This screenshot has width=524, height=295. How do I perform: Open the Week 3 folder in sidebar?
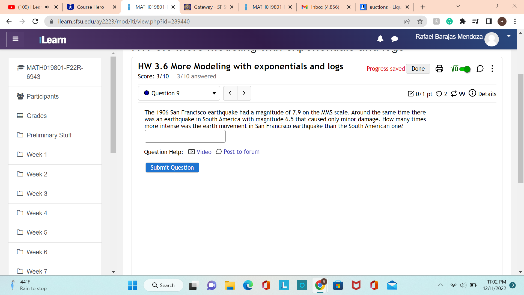click(37, 194)
